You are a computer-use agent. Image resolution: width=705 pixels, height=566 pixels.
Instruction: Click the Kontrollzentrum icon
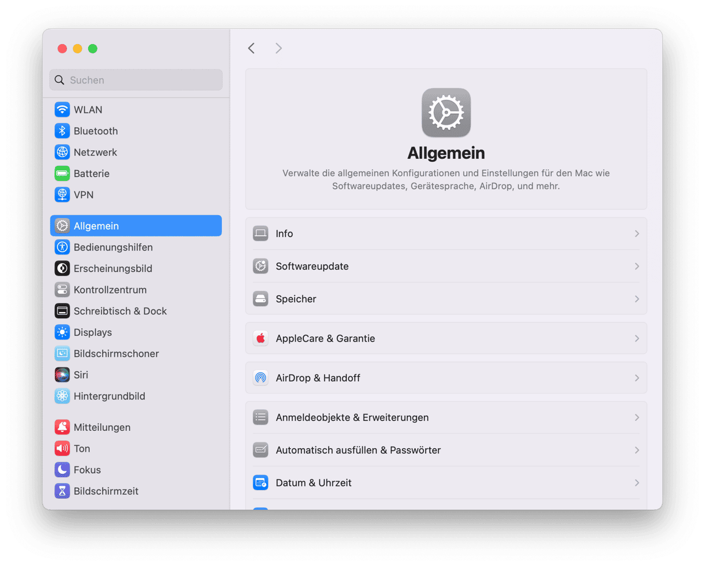point(62,290)
